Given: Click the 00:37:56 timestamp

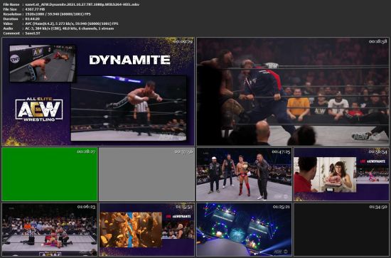Looking at the screenshot, I should point(183,151).
